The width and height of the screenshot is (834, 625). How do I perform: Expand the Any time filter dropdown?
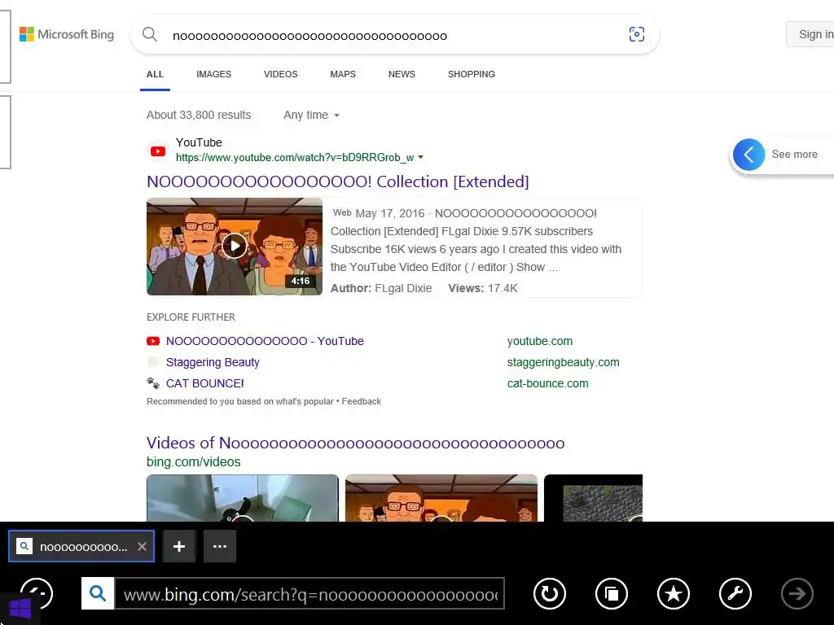click(x=311, y=115)
